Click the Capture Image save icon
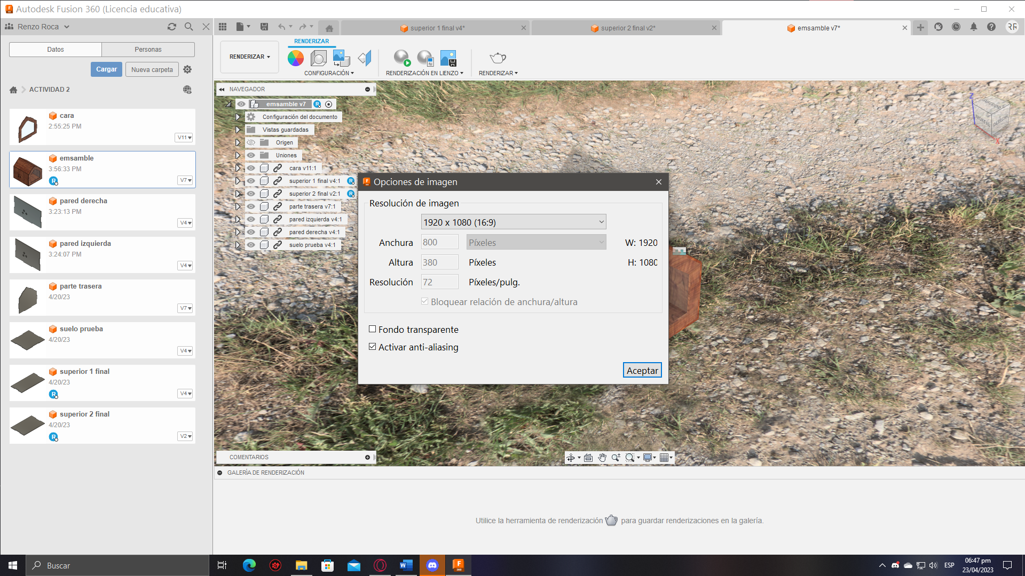 448,58
